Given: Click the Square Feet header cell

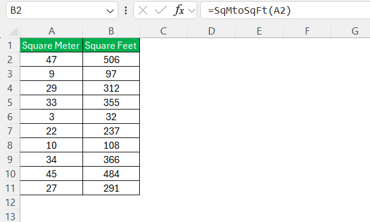Looking at the screenshot, I should (111, 45).
